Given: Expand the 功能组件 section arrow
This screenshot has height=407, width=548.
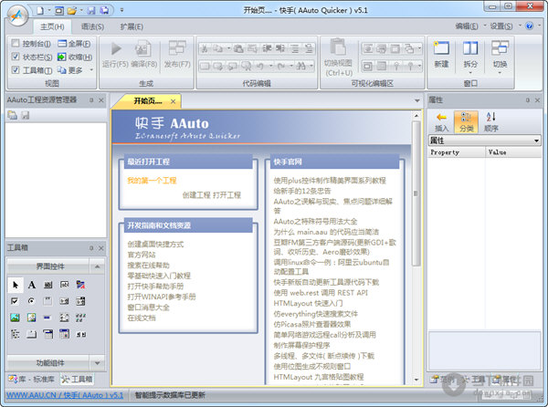Looking at the screenshot, I should pos(97,363).
